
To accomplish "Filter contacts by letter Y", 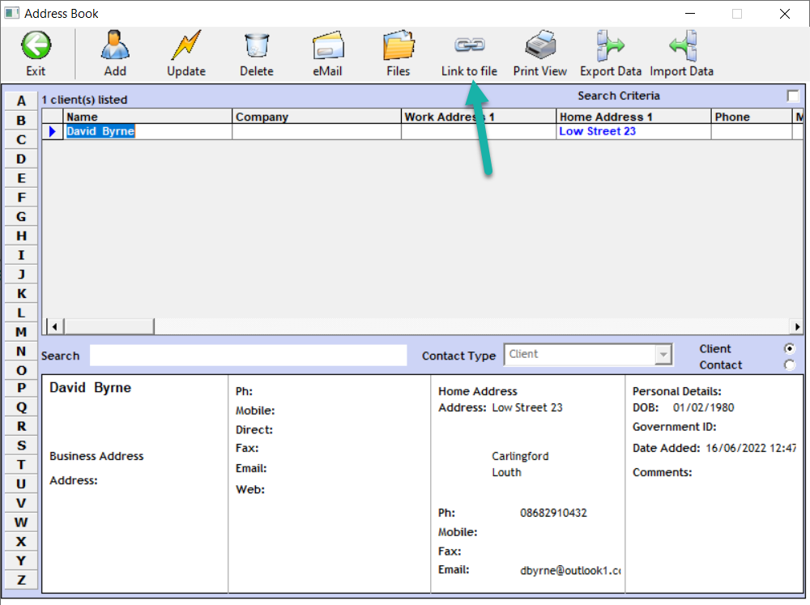I will pos(21,560).
